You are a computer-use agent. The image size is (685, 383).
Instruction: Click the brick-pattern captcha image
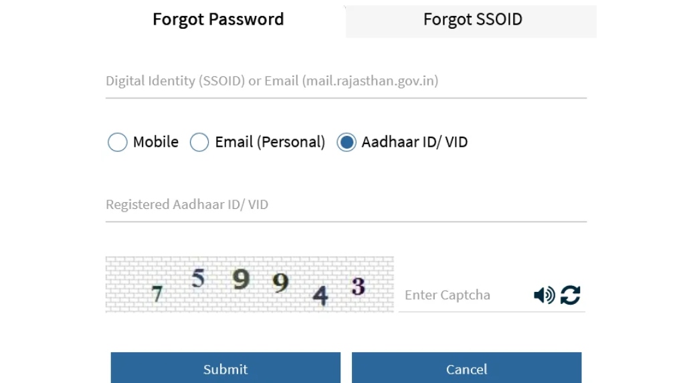(x=250, y=285)
